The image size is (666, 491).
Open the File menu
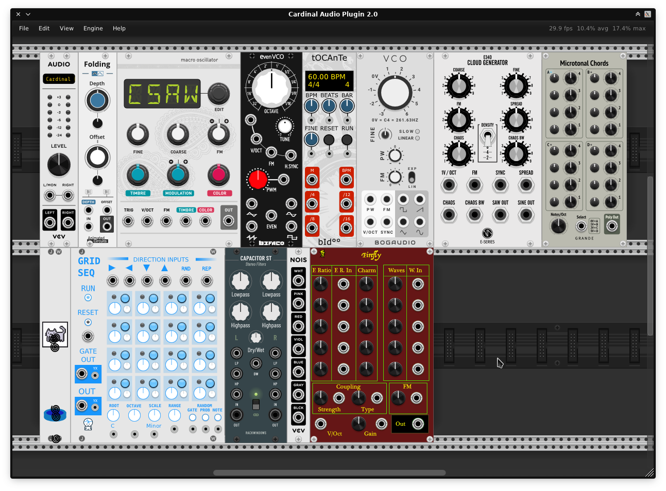[24, 28]
